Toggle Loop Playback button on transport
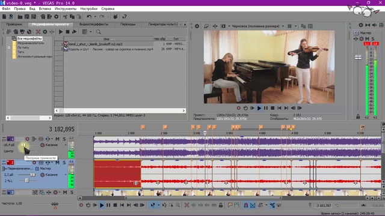Image resolution: width=385 pixels, height=216 pixels. (x=88, y=205)
